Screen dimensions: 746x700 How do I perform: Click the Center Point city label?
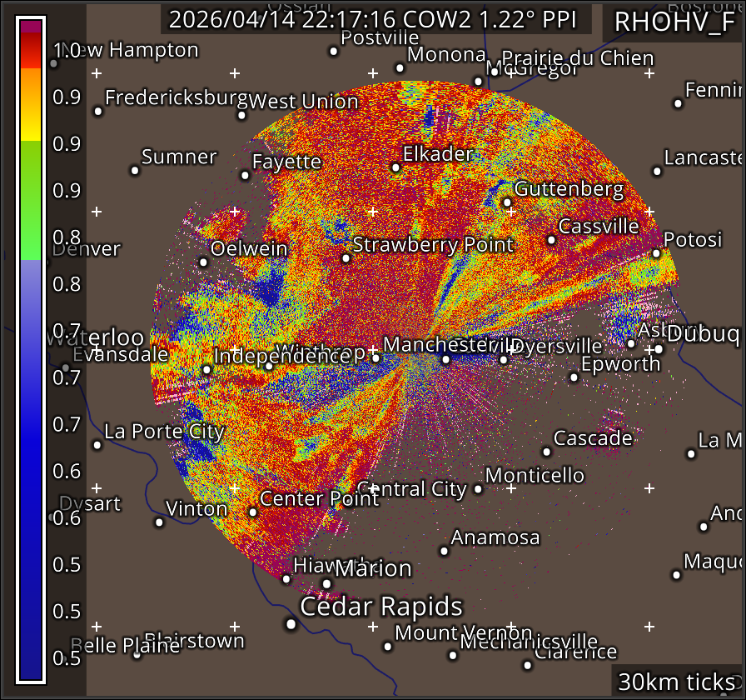pos(319,498)
